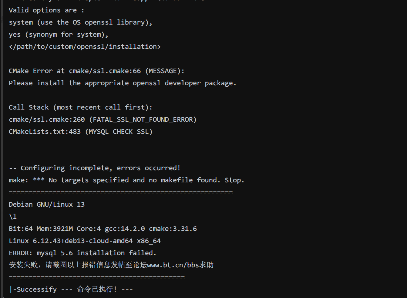407x298 pixels.
Task: Click the "Valid options are :" line
Action: click(x=46, y=10)
